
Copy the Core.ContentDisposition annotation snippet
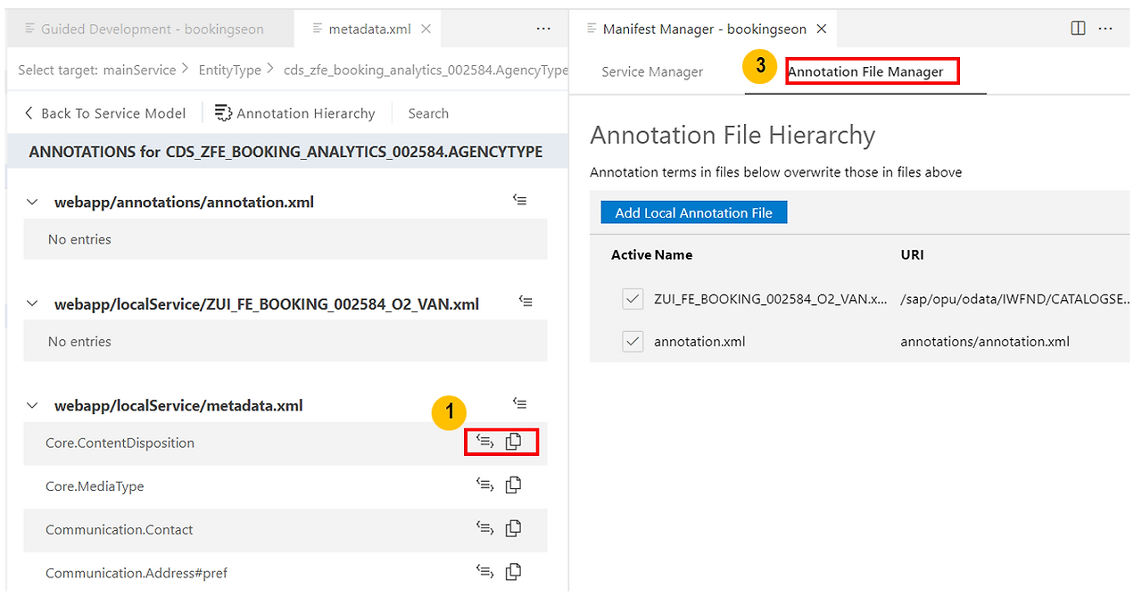(x=513, y=440)
